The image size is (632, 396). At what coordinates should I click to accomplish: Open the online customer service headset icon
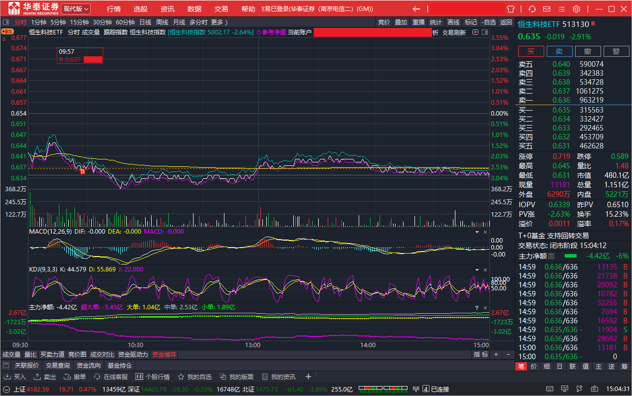tap(532, 9)
